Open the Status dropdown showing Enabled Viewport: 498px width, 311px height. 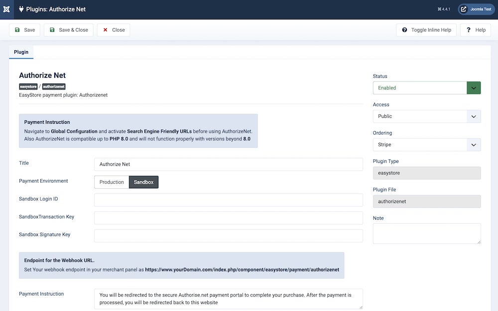[427, 88]
